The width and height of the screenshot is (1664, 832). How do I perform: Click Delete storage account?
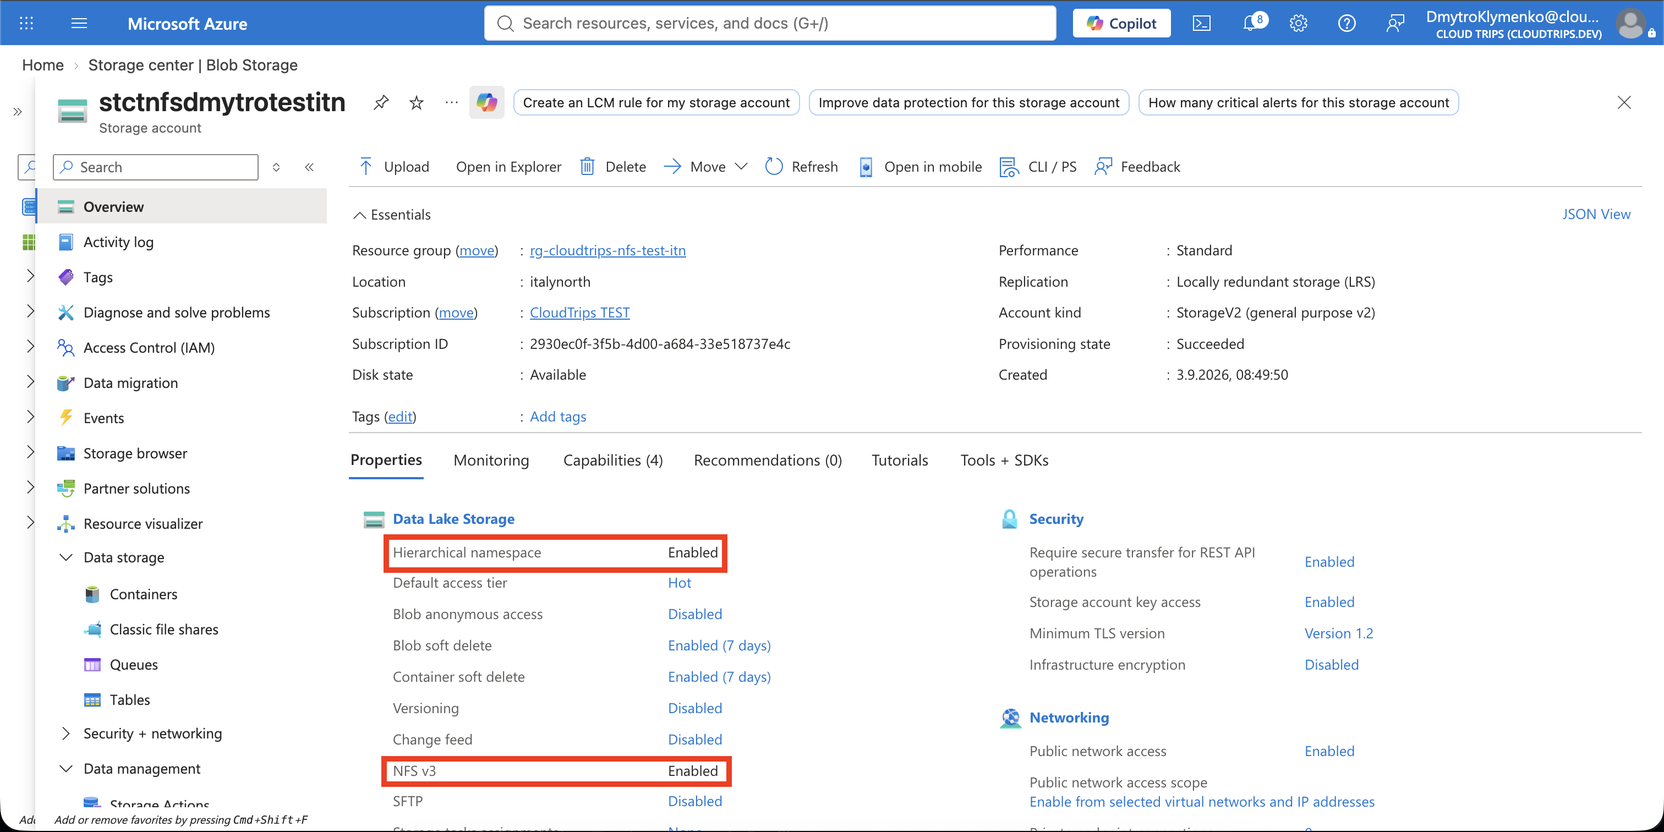click(x=613, y=167)
